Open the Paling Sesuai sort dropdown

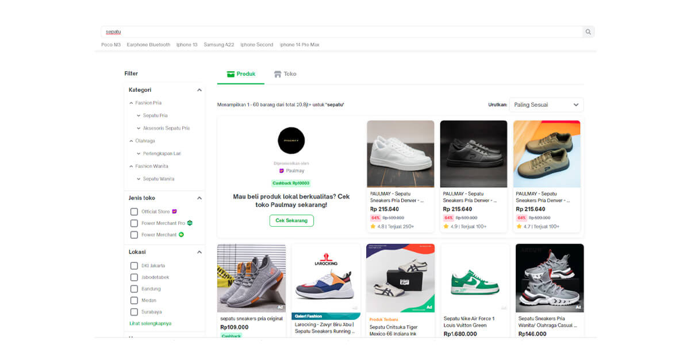coord(546,104)
